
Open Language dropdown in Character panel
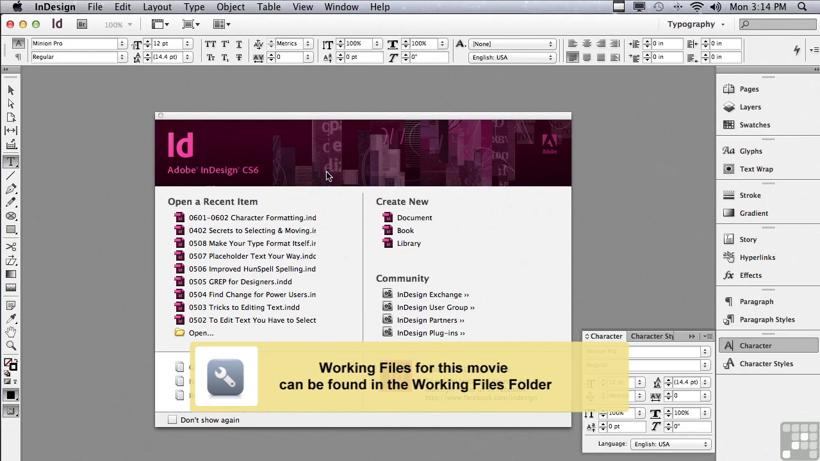pyautogui.click(x=670, y=444)
